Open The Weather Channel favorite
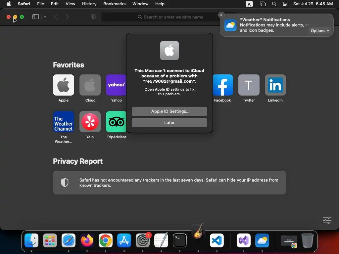Image resolution: width=339 pixels, height=254 pixels. click(x=63, y=122)
